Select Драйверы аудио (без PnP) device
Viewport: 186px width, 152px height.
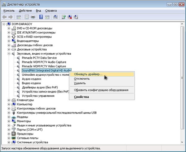40,87
